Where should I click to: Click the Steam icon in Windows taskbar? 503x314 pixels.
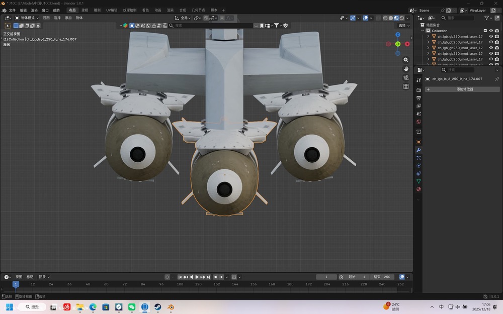tap(157, 307)
